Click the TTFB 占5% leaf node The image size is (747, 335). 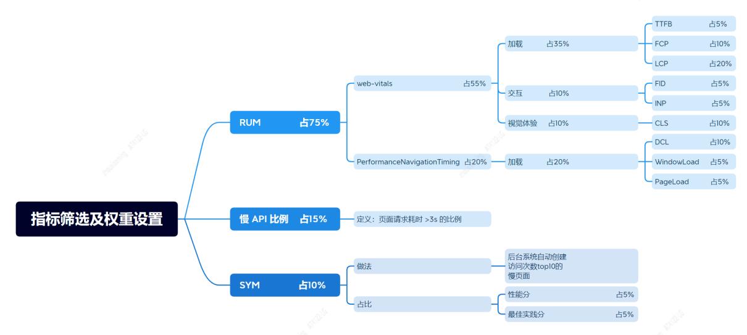tap(694, 24)
